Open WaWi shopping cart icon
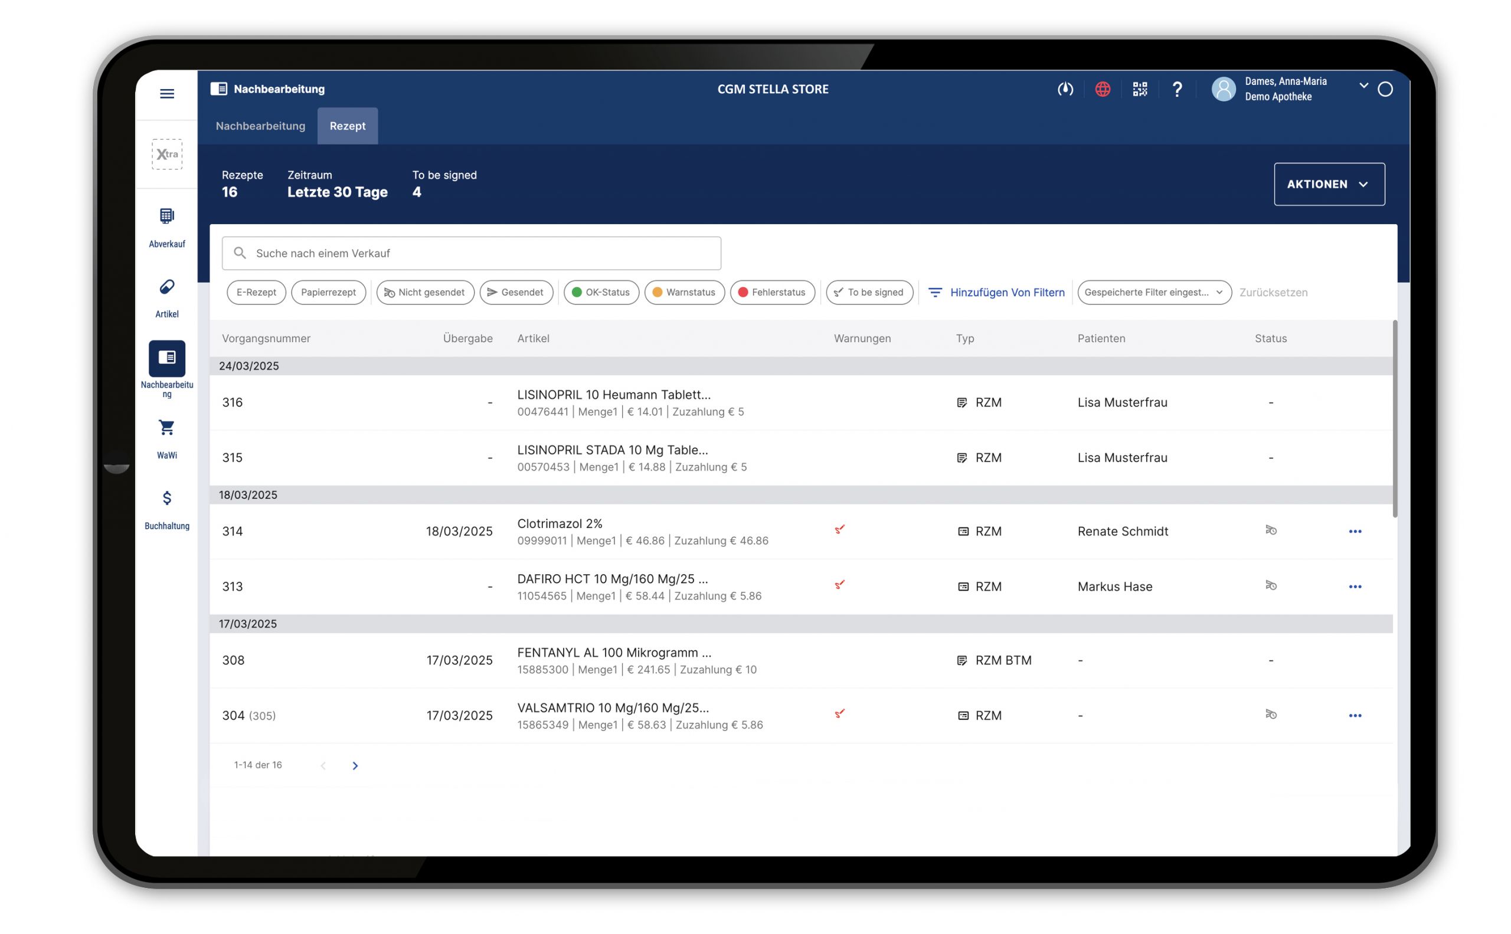 (x=167, y=427)
